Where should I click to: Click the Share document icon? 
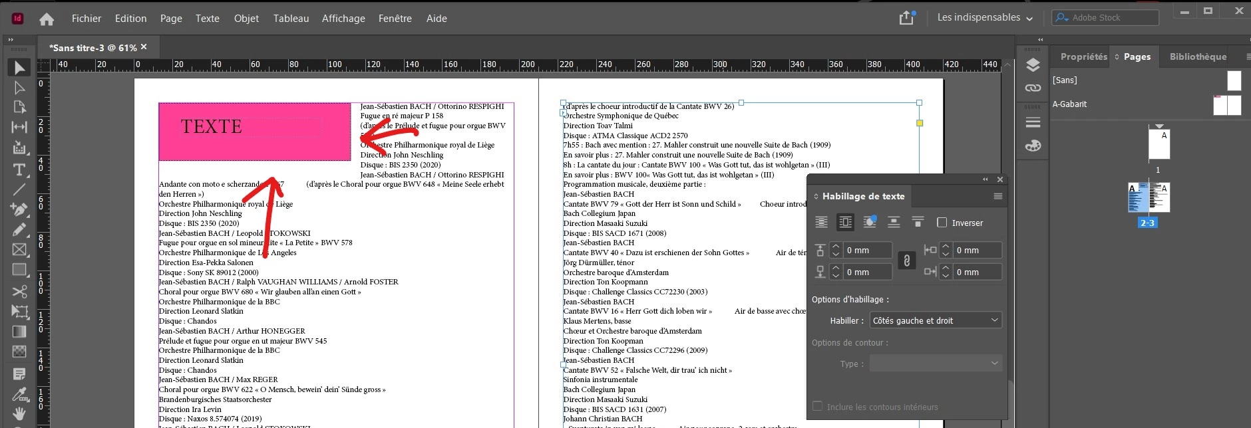tap(906, 18)
